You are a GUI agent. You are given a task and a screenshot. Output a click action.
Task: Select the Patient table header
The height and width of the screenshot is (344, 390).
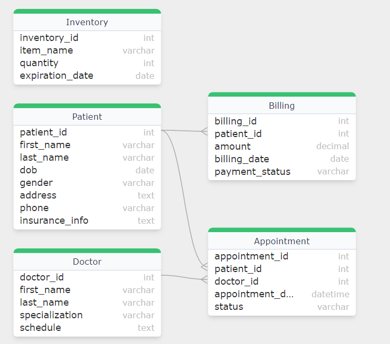click(87, 117)
